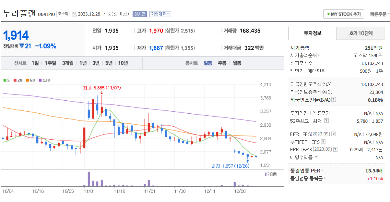Select the 5년 line chart period
This screenshot has height=202, width=390.
109,63
